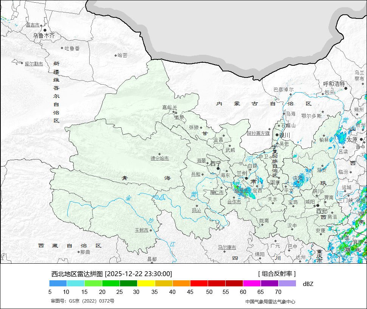Click the 40 dBZ orange legend swatch
The height and width of the screenshot is (309, 367).
tap(181, 284)
